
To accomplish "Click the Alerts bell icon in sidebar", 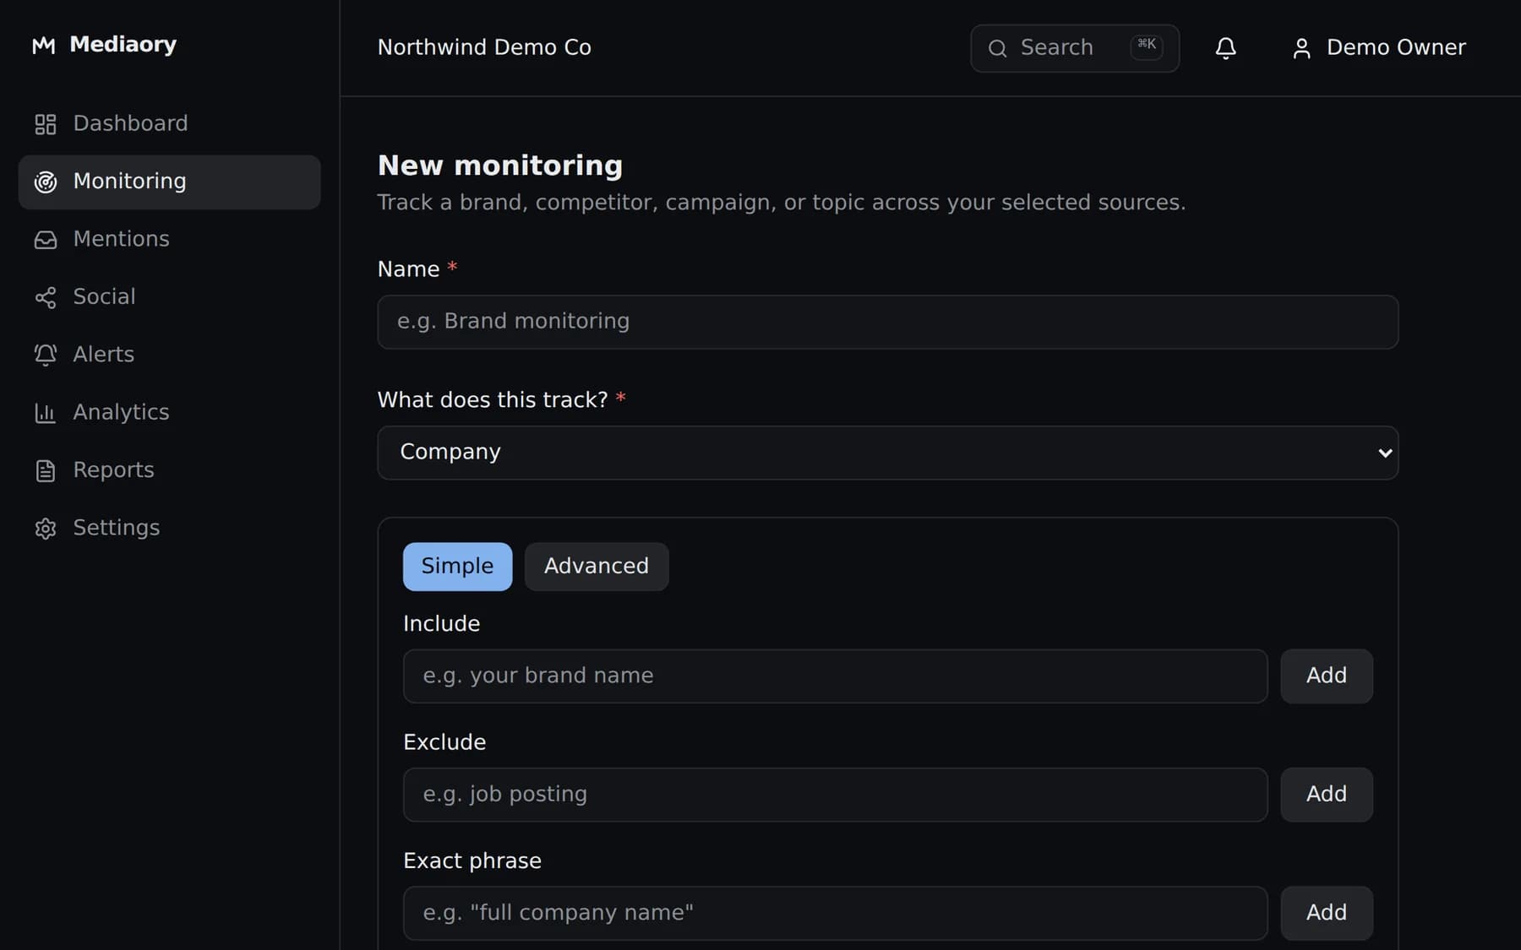I will (45, 355).
